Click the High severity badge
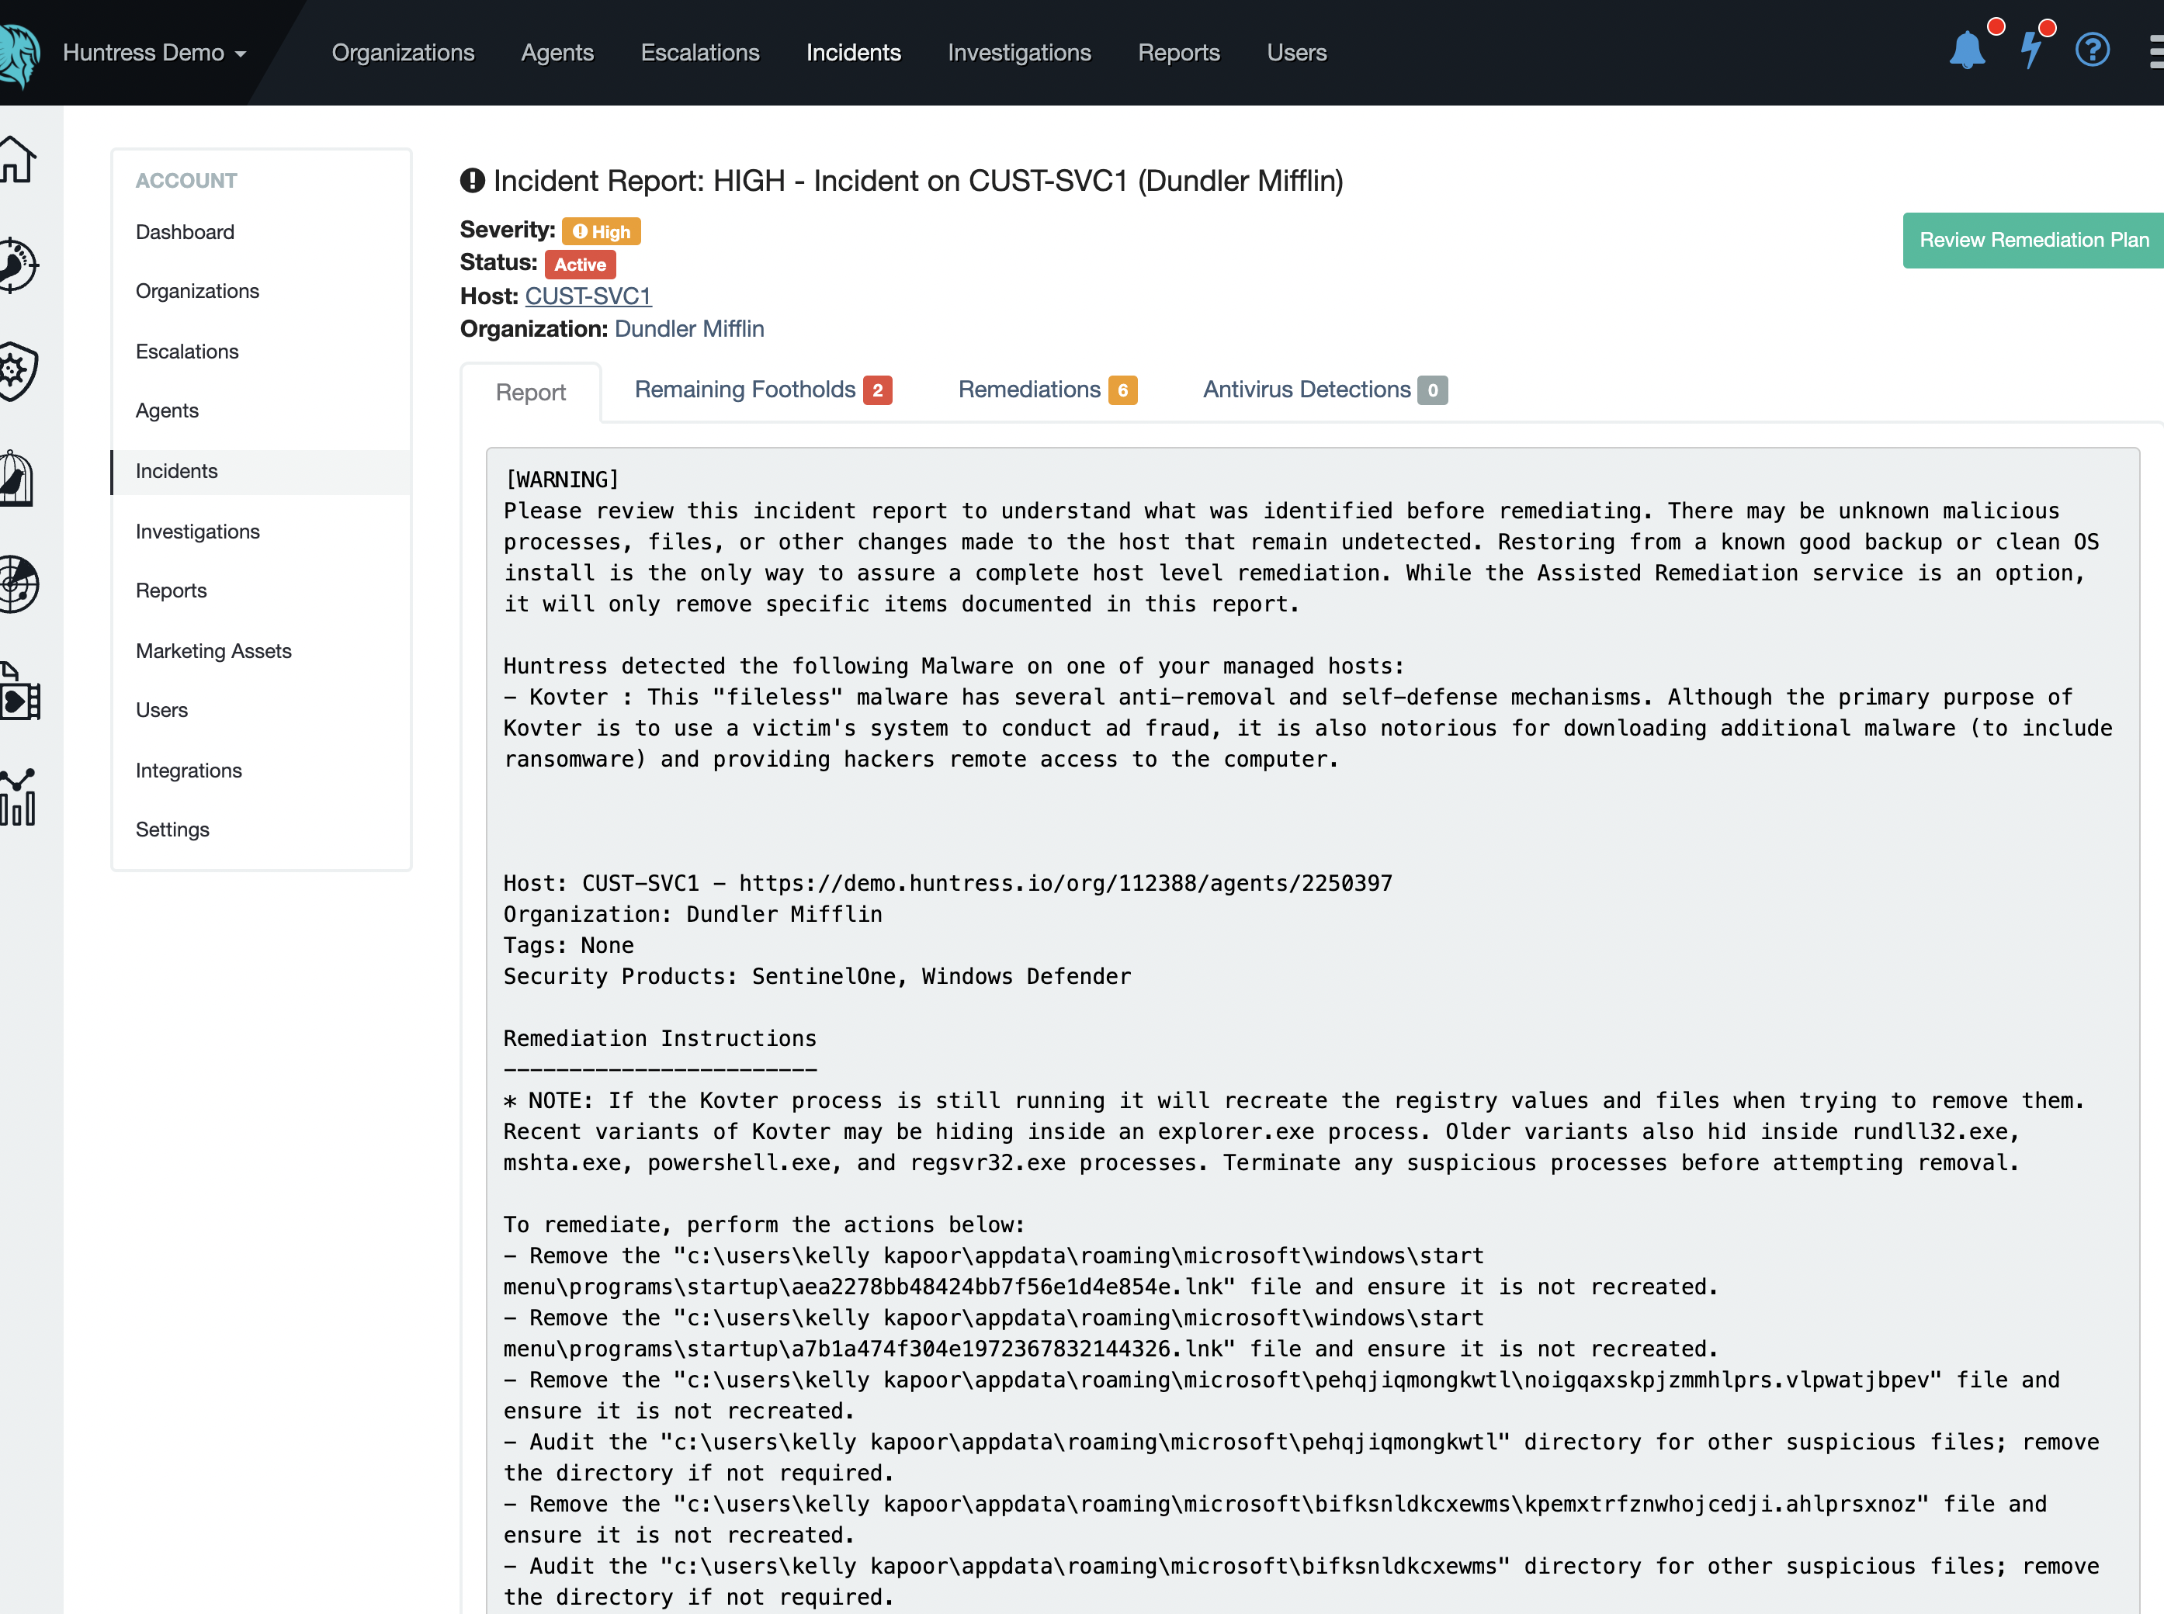2164x1614 pixels. point(601,231)
